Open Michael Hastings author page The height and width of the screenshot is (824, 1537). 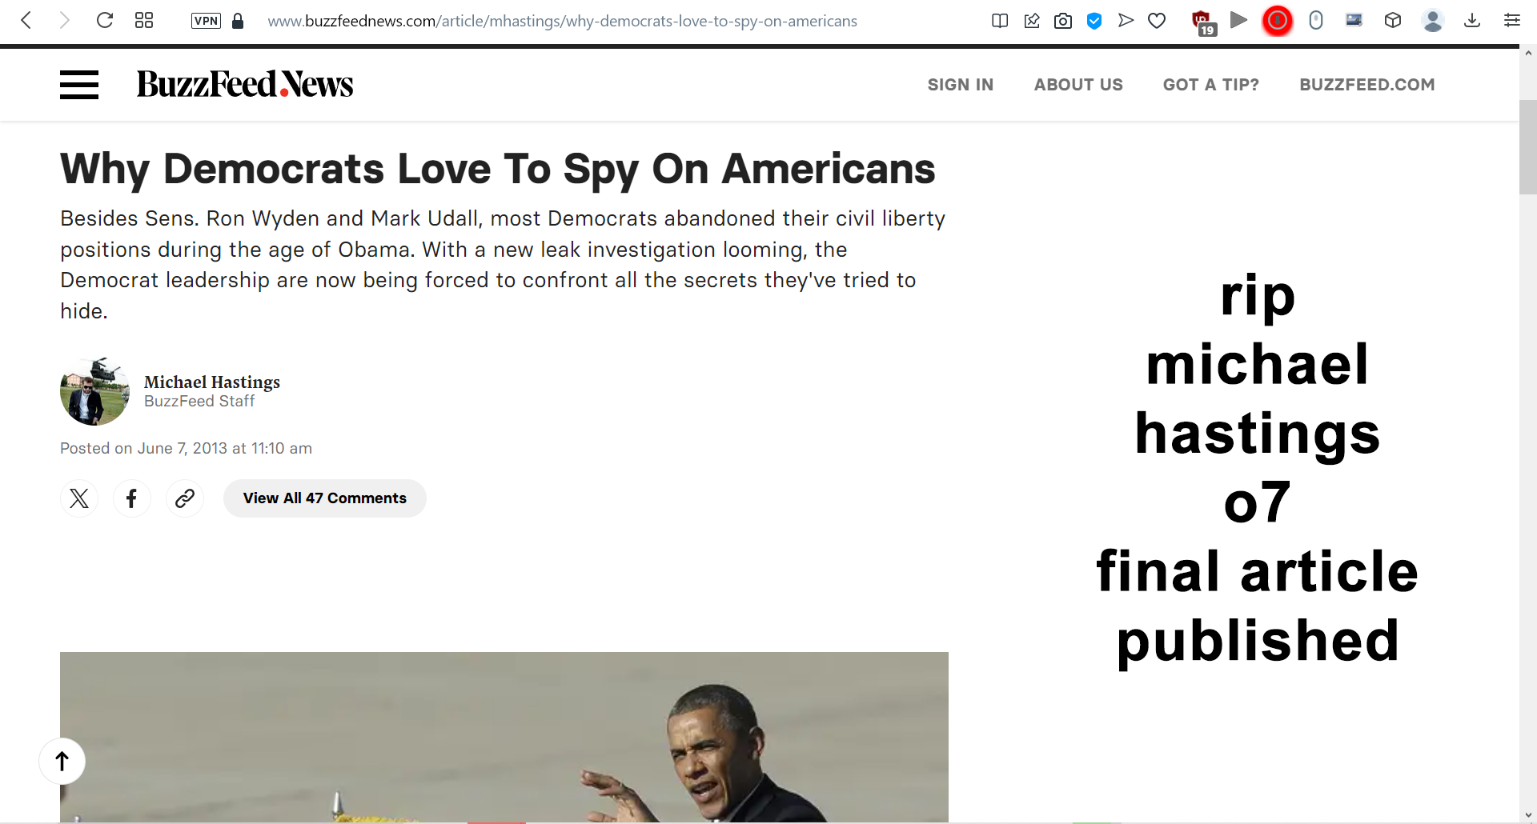click(x=212, y=382)
